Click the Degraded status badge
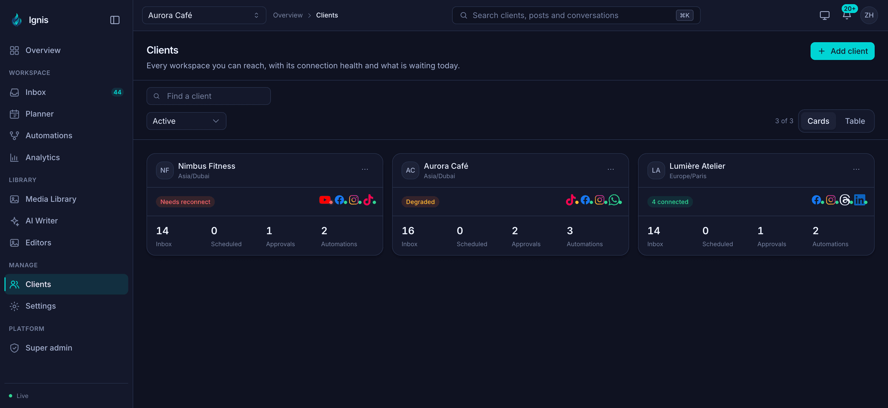The height and width of the screenshot is (408, 888). click(x=420, y=202)
